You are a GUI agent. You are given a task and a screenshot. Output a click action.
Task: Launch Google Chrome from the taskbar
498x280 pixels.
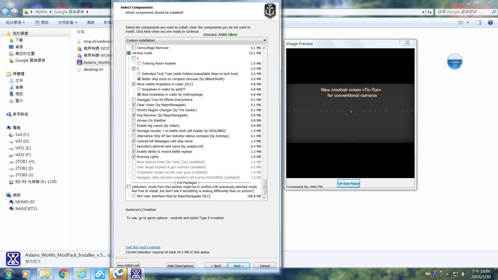[x=63, y=274]
